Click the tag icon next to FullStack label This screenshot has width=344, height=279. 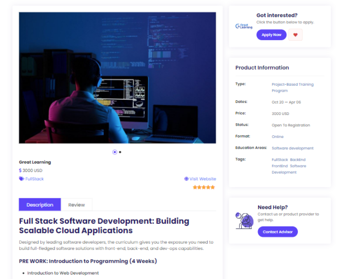21,179
